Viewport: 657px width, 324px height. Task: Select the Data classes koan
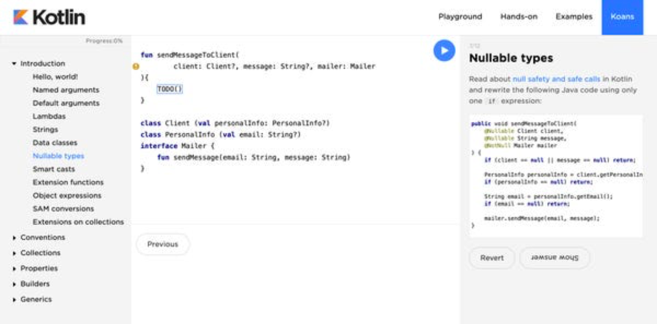point(55,143)
